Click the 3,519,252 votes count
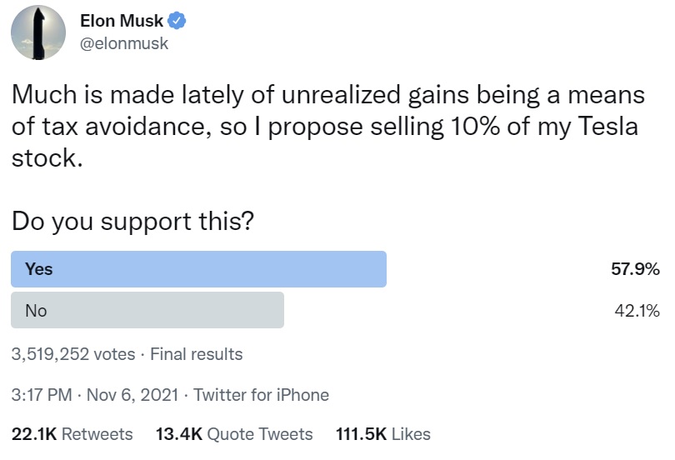This screenshot has height=460, width=675. 73,354
